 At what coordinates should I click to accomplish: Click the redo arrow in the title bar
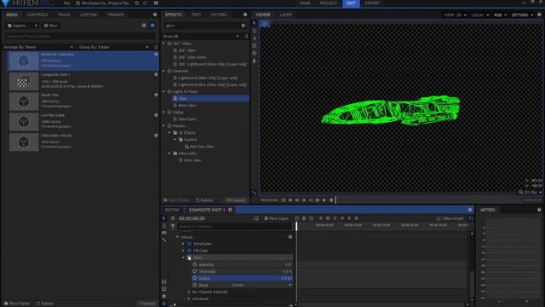146,3
